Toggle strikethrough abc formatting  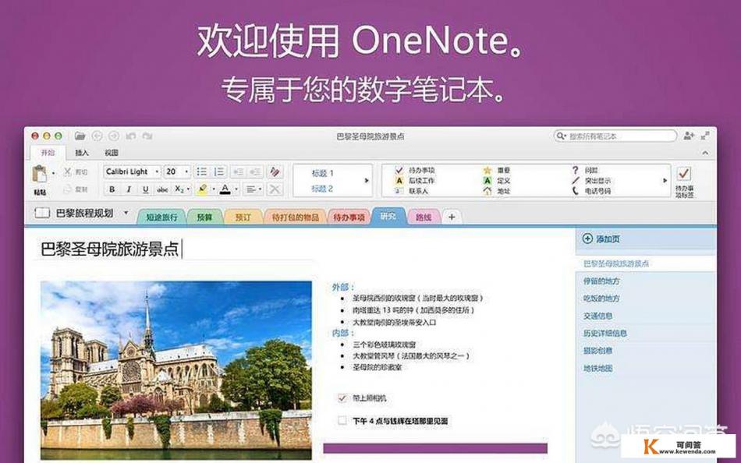(162, 189)
